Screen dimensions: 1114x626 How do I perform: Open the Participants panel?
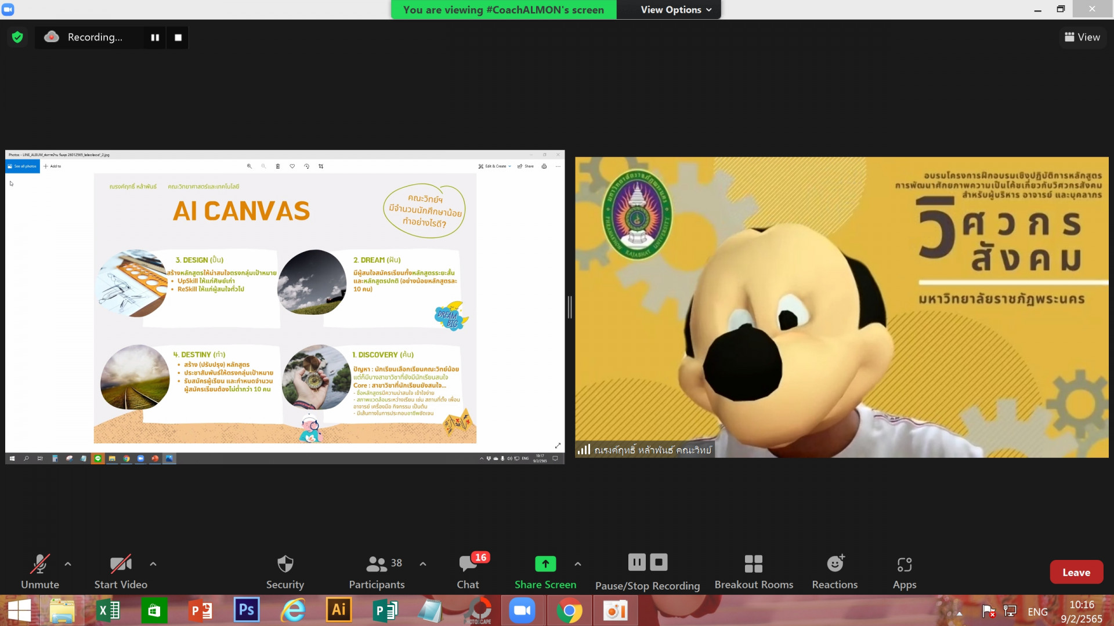coord(377,572)
